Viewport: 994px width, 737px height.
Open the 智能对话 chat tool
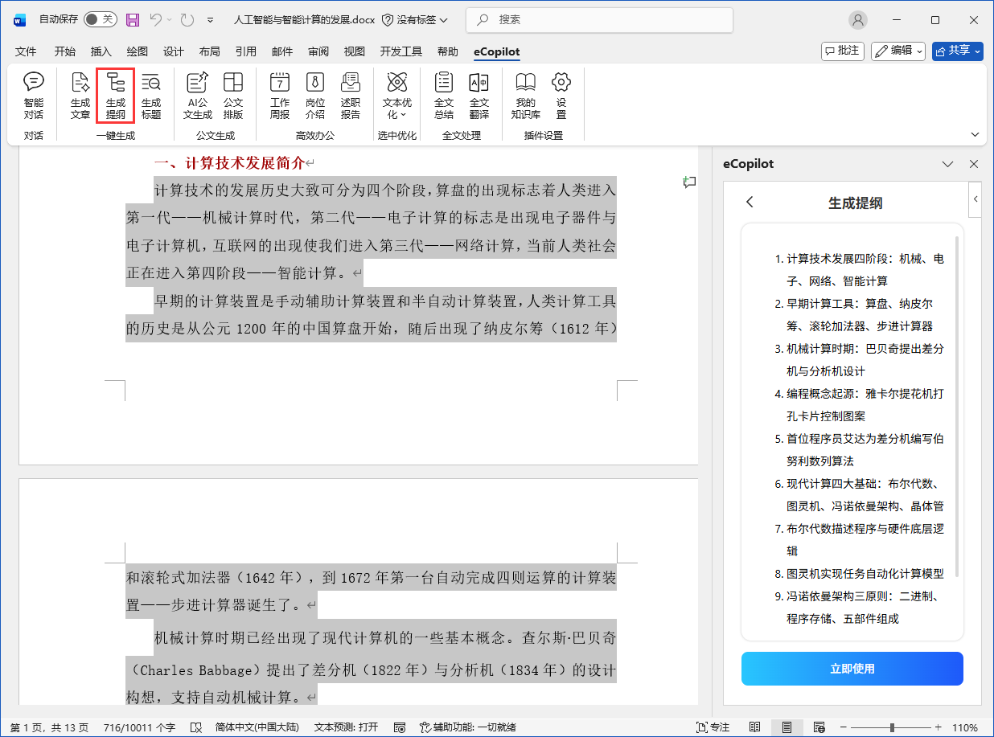coord(34,95)
